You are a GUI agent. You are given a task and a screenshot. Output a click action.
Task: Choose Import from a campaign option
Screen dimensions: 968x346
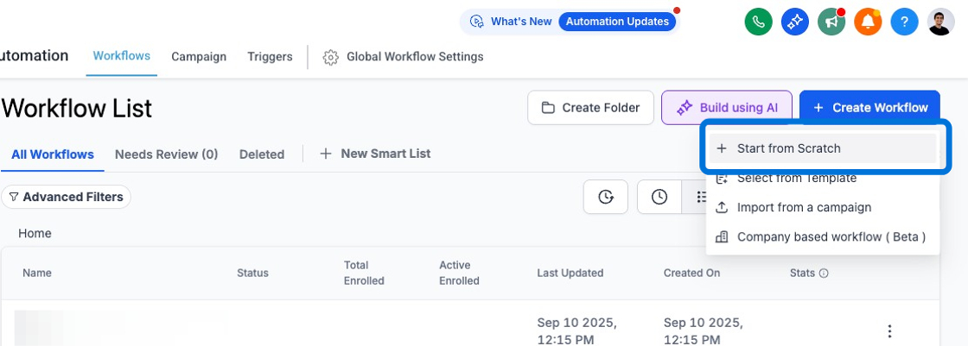click(x=823, y=208)
